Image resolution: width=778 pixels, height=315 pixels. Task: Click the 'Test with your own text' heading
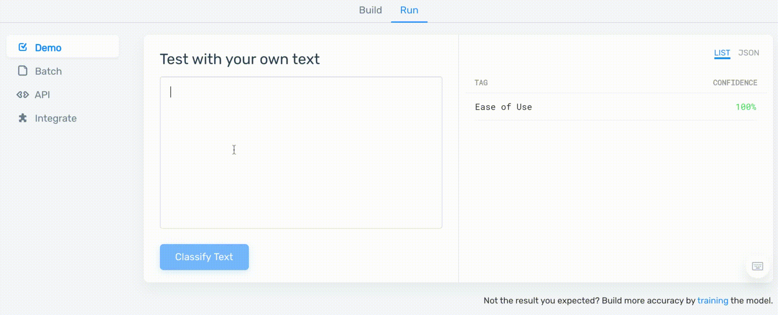(x=239, y=59)
